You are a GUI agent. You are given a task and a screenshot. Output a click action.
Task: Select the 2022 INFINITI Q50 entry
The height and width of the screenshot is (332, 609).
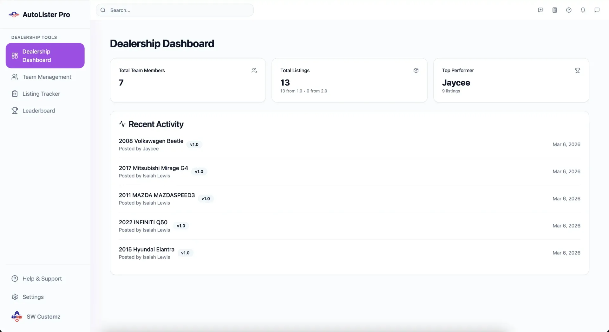pyautogui.click(x=350, y=226)
